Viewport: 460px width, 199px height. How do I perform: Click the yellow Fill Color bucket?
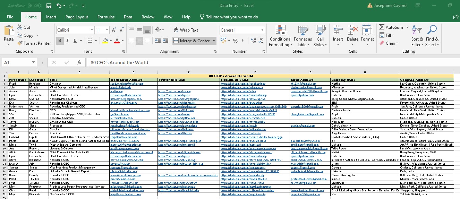(105, 41)
